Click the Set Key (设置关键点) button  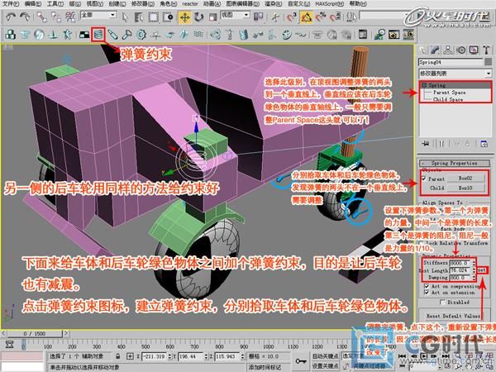coord(326,366)
